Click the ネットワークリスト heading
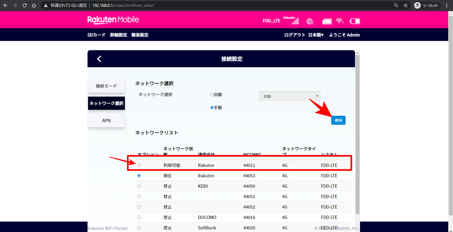 click(x=157, y=133)
